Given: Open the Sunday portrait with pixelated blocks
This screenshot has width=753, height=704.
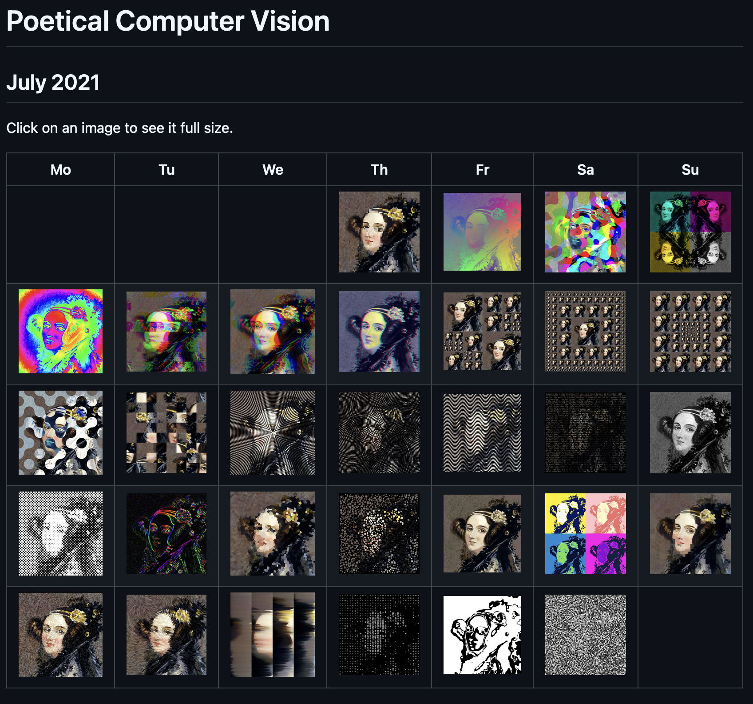Looking at the screenshot, I should [690, 534].
